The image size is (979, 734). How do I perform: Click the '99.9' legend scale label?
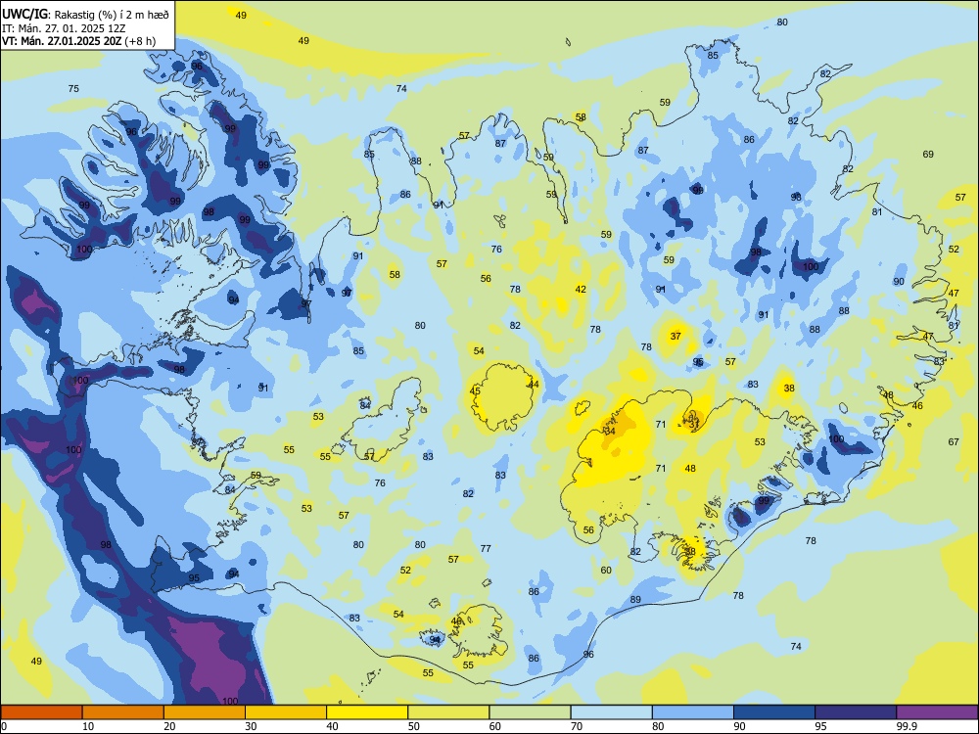point(907,726)
